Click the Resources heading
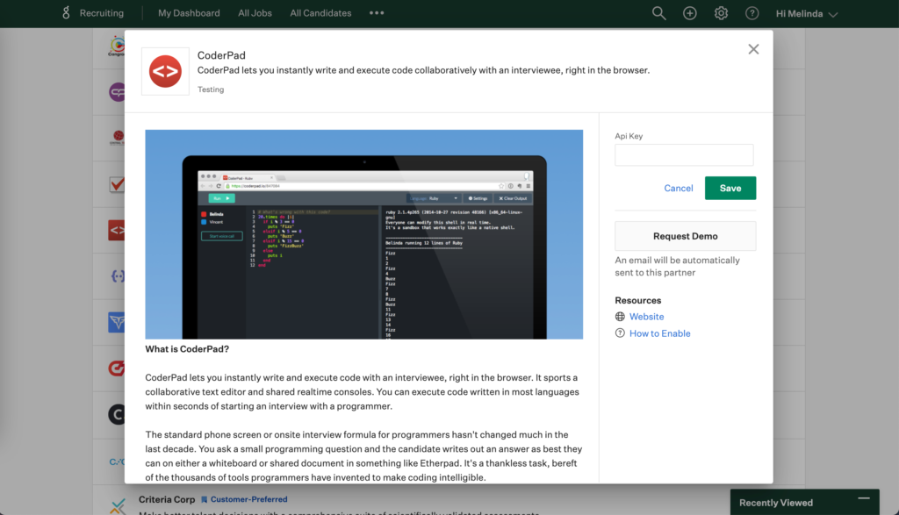Viewport: 899px width, 515px height. click(x=637, y=300)
